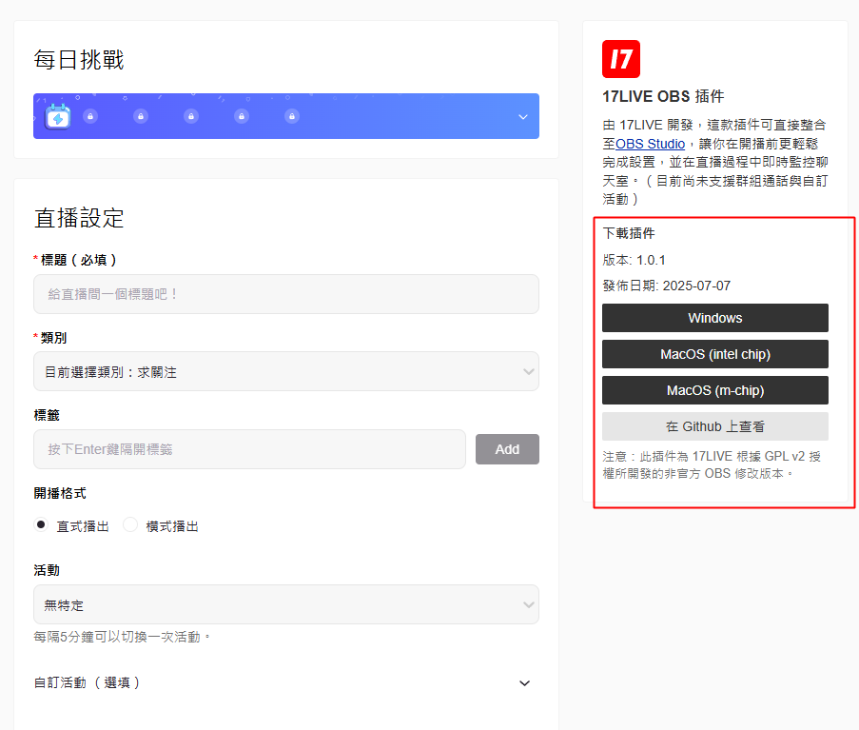859x730 pixels.
Task: Open the OBS Studio link
Action: (x=650, y=144)
